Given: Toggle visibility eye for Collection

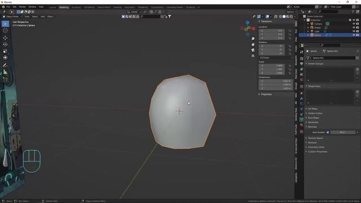Looking at the screenshot, I should pos(354,20).
